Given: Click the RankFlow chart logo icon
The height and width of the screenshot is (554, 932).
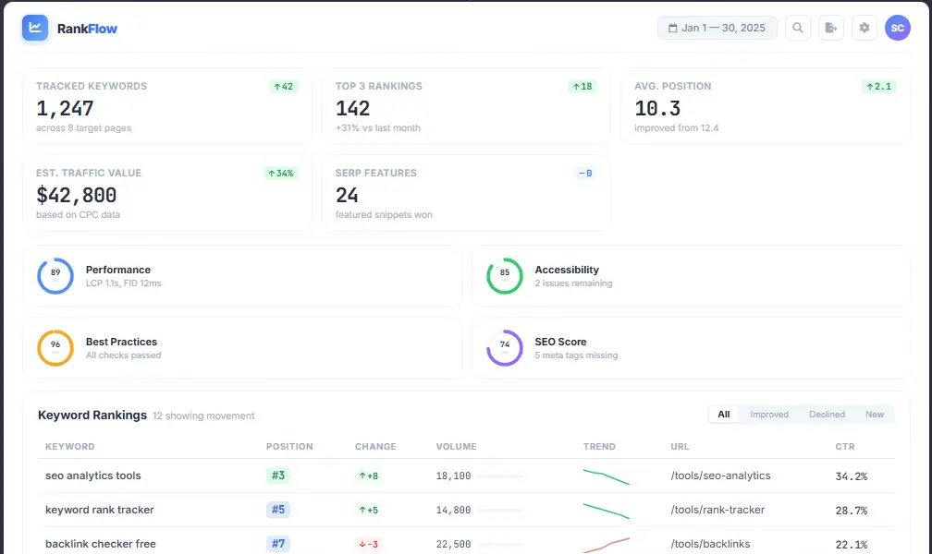Looking at the screenshot, I should click(x=34, y=28).
